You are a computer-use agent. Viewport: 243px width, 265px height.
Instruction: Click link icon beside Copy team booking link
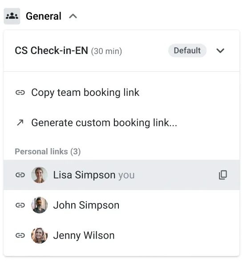20,93
